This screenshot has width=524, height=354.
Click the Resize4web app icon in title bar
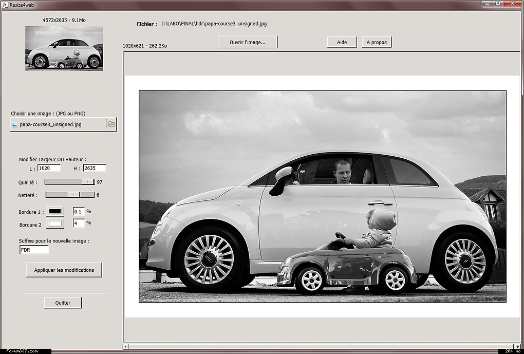[x=5, y=5]
